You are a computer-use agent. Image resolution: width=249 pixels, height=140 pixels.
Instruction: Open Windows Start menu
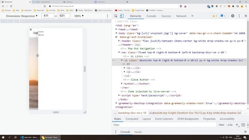[x=3, y=137]
